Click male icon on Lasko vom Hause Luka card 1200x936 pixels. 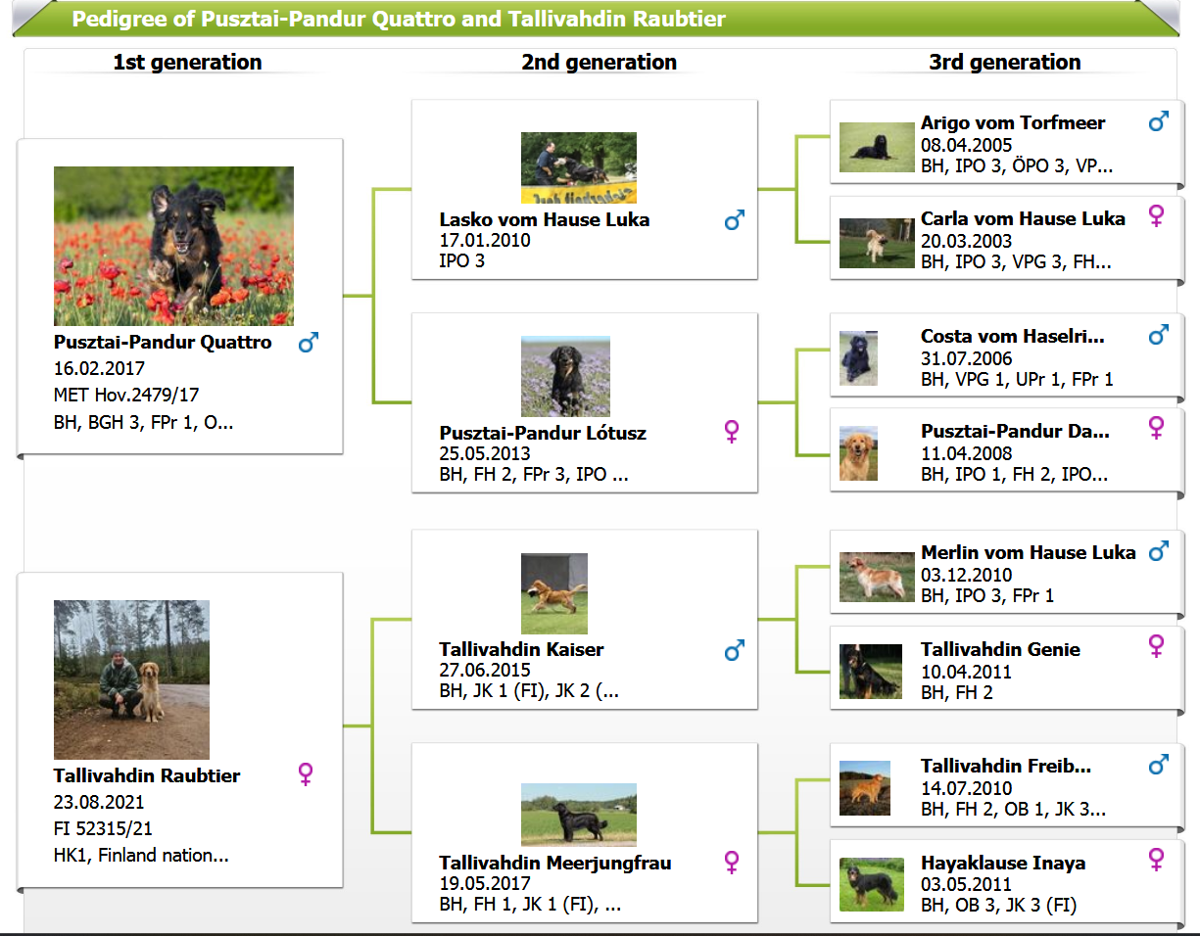[x=734, y=220]
